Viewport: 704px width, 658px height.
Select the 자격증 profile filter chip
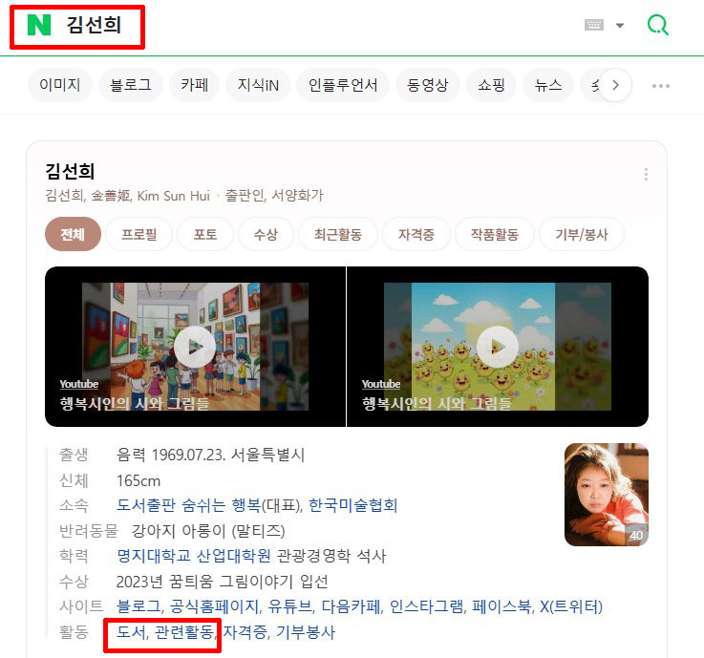click(x=416, y=234)
